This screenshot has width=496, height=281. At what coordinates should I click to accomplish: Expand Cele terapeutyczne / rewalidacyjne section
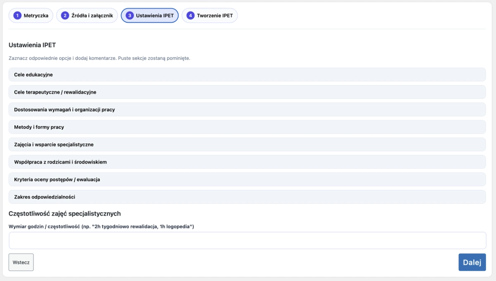(x=247, y=92)
